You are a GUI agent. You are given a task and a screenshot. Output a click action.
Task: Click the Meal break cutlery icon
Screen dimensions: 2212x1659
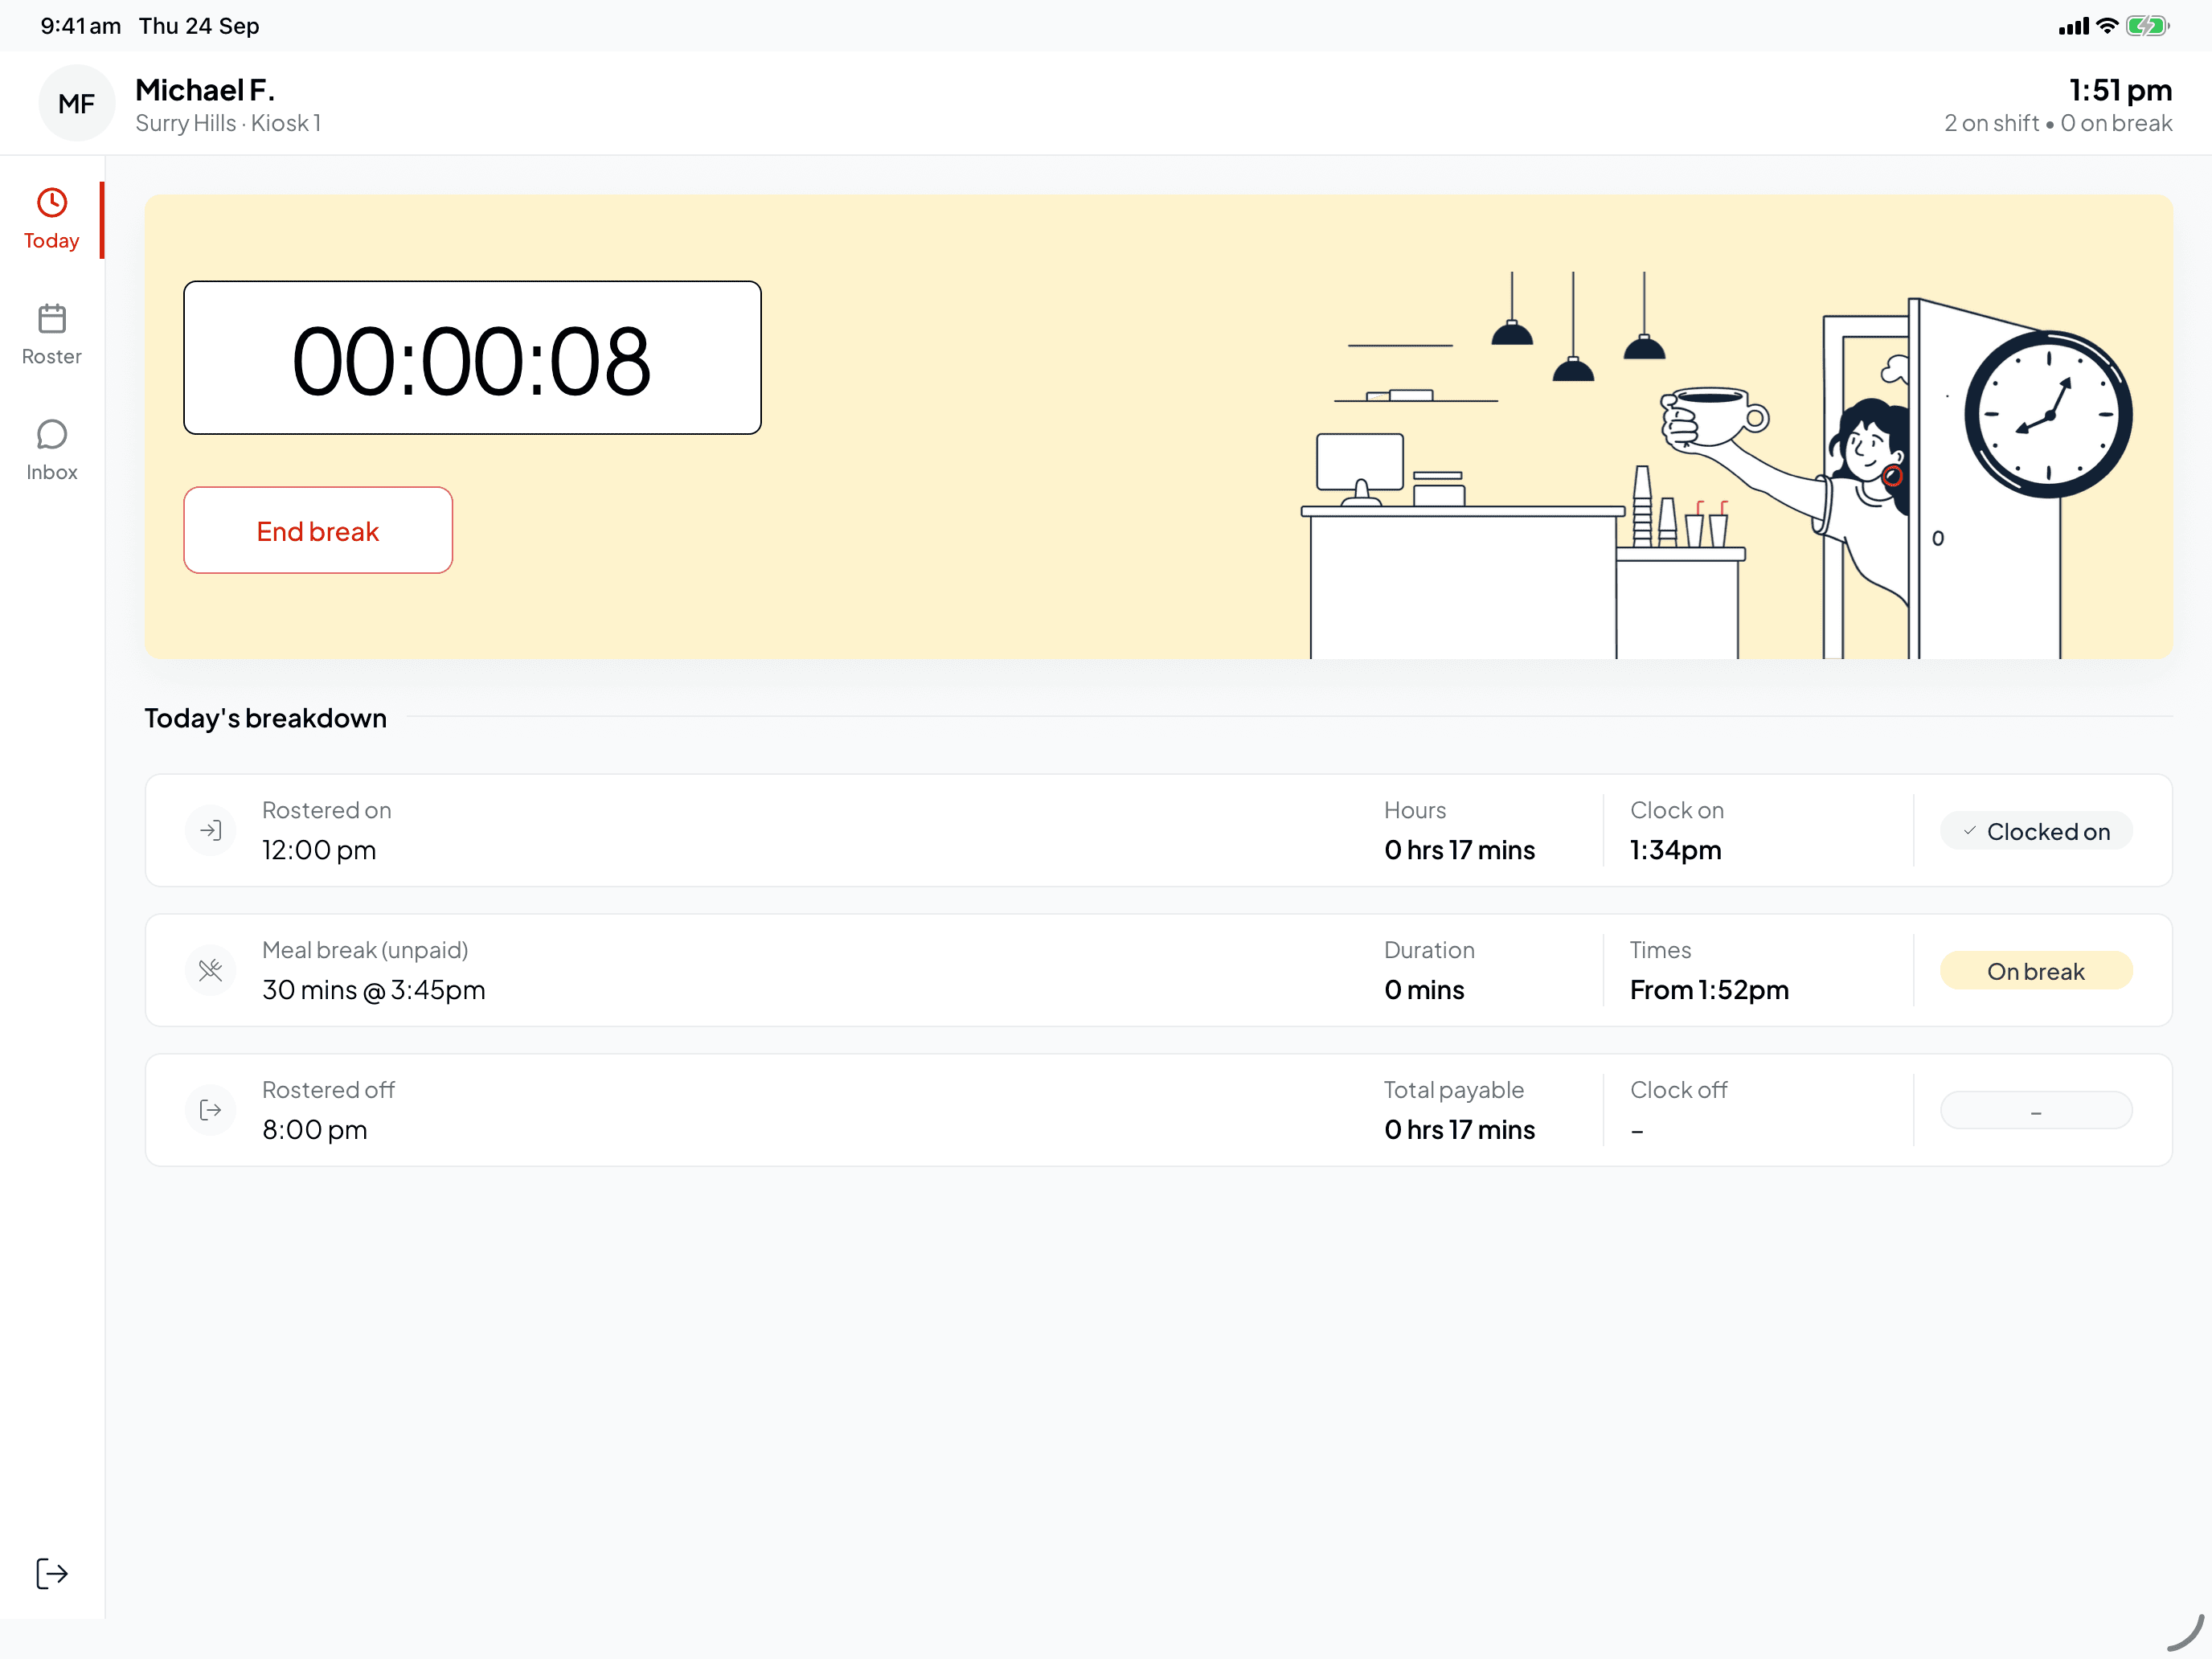[211, 970]
